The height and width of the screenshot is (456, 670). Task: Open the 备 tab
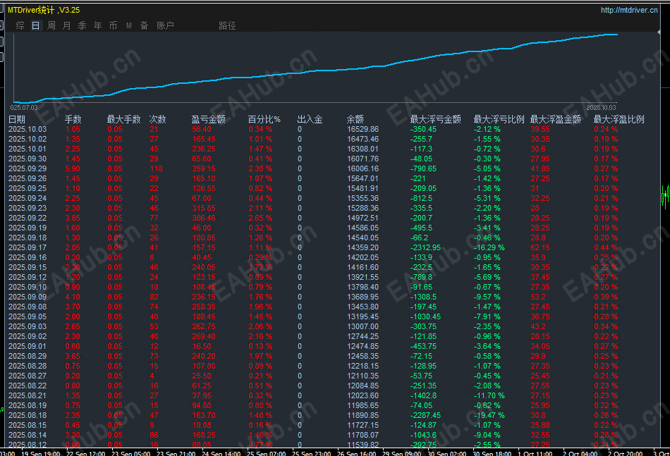pyautogui.click(x=145, y=25)
